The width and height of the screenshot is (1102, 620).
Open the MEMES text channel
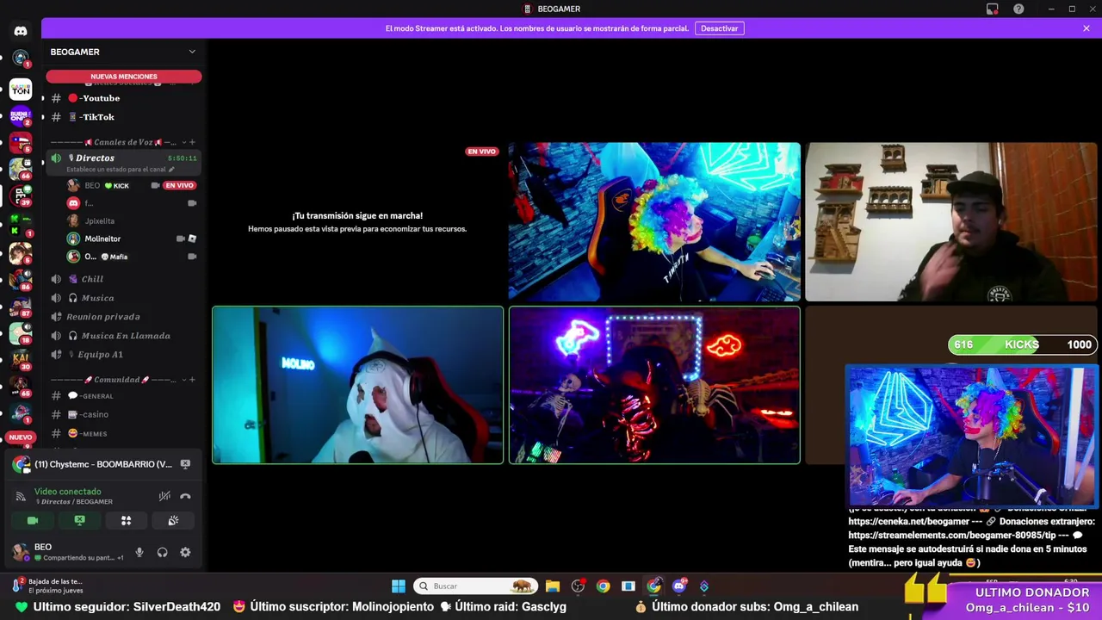click(x=124, y=434)
